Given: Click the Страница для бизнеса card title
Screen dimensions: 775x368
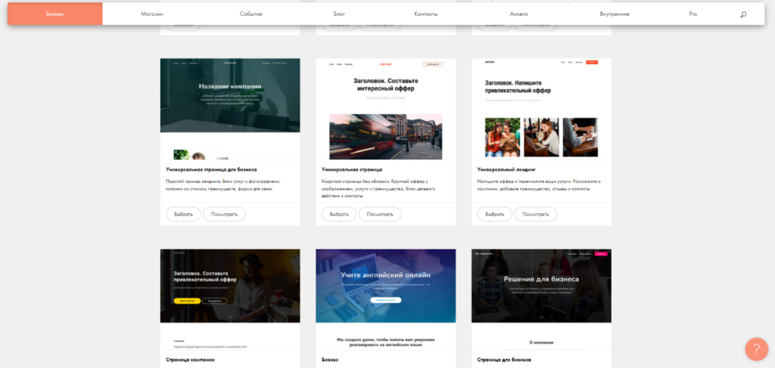Looking at the screenshot, I should 504,360.
